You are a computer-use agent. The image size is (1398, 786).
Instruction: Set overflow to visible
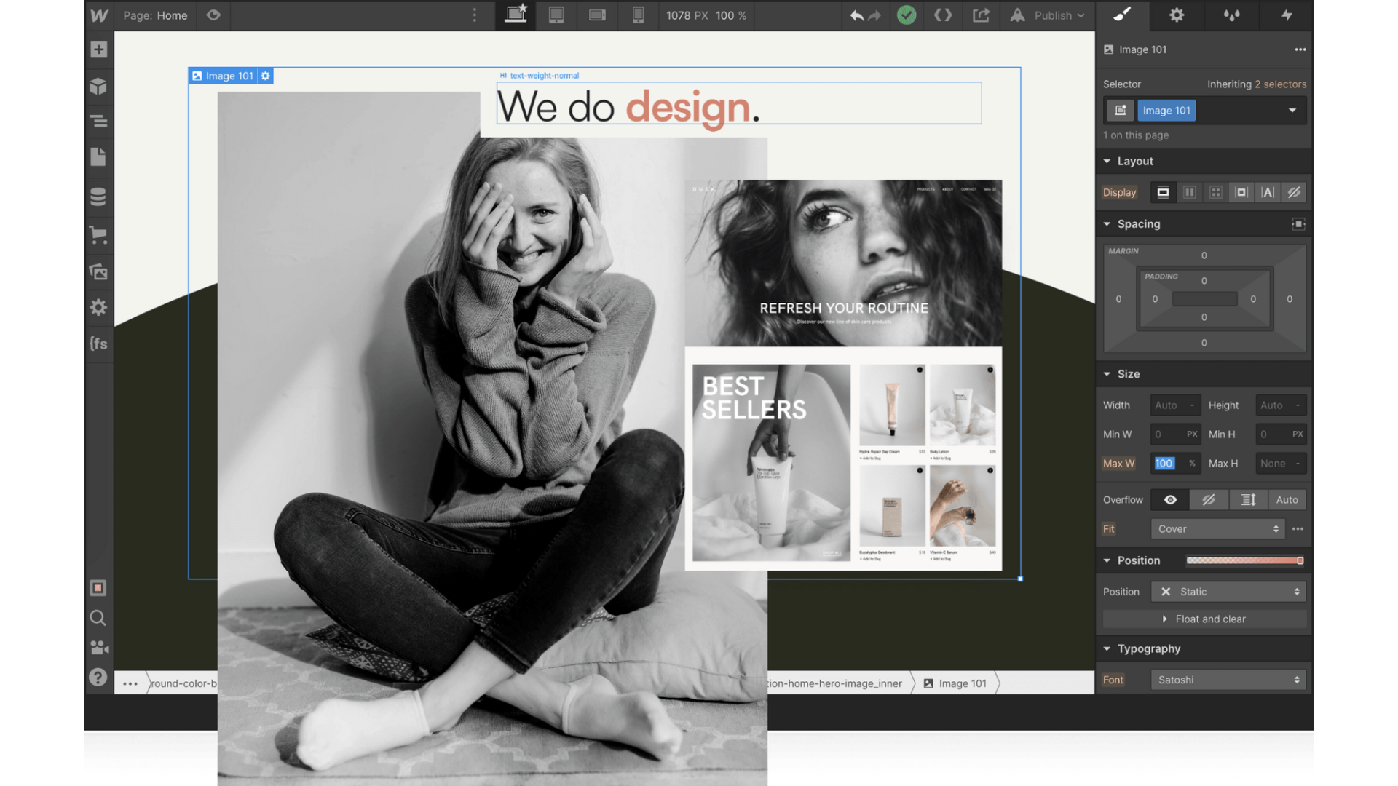[1170, 500]
